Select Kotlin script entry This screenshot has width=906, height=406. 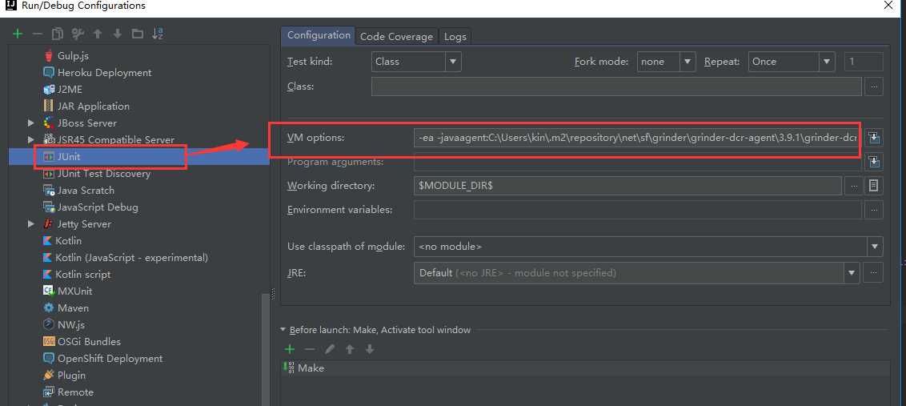(x=82, y=274)
